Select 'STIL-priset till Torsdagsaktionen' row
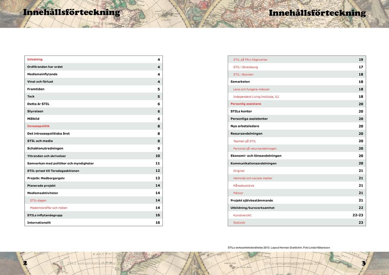Screen dimensions: 389x275 (94, 171)
